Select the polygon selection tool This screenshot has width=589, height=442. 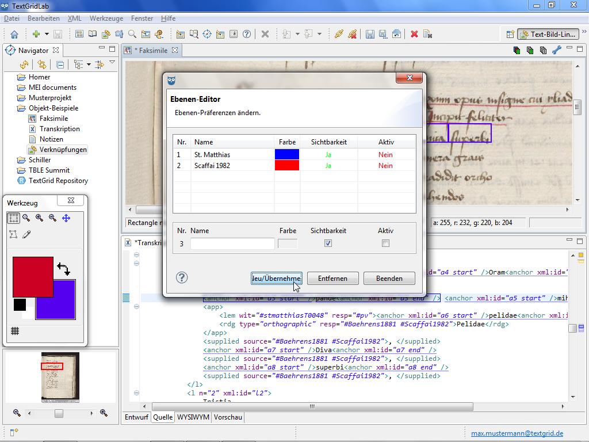coord(13,234)
